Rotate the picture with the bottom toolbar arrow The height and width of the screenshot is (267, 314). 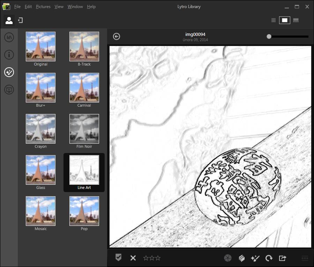[x=269, y=258]
